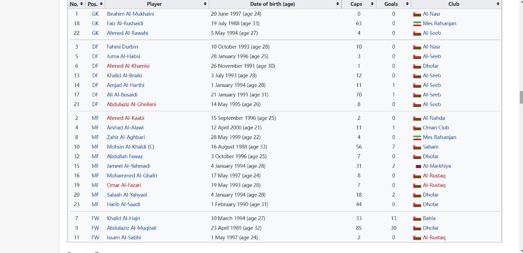Click the Oman flag next to Bahla
This screenshot has width=523, height=253.
417,219
